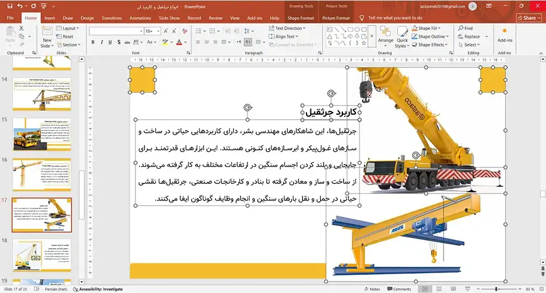Screen dimensions: 546x293
Task: Open the Transitions tab
Action: pos(112,18)
